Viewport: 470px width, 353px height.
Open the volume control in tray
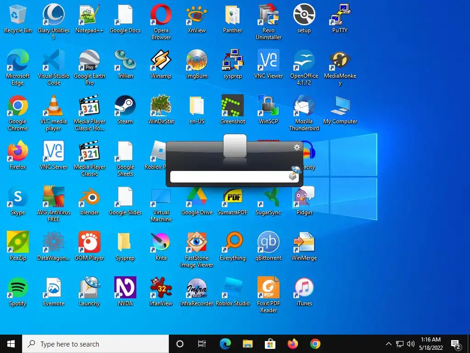[411, 344]
